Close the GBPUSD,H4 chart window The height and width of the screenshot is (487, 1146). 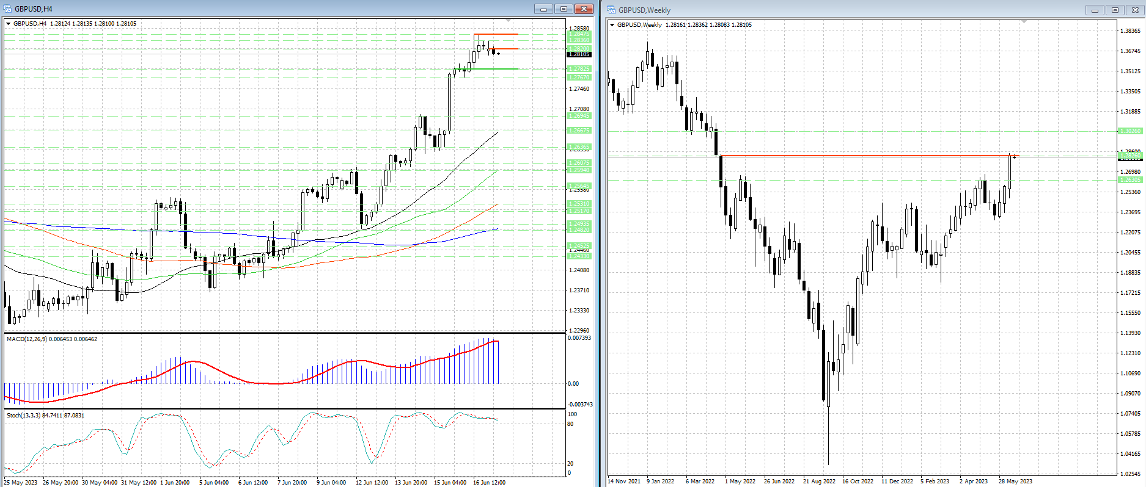tap(584, 9)
